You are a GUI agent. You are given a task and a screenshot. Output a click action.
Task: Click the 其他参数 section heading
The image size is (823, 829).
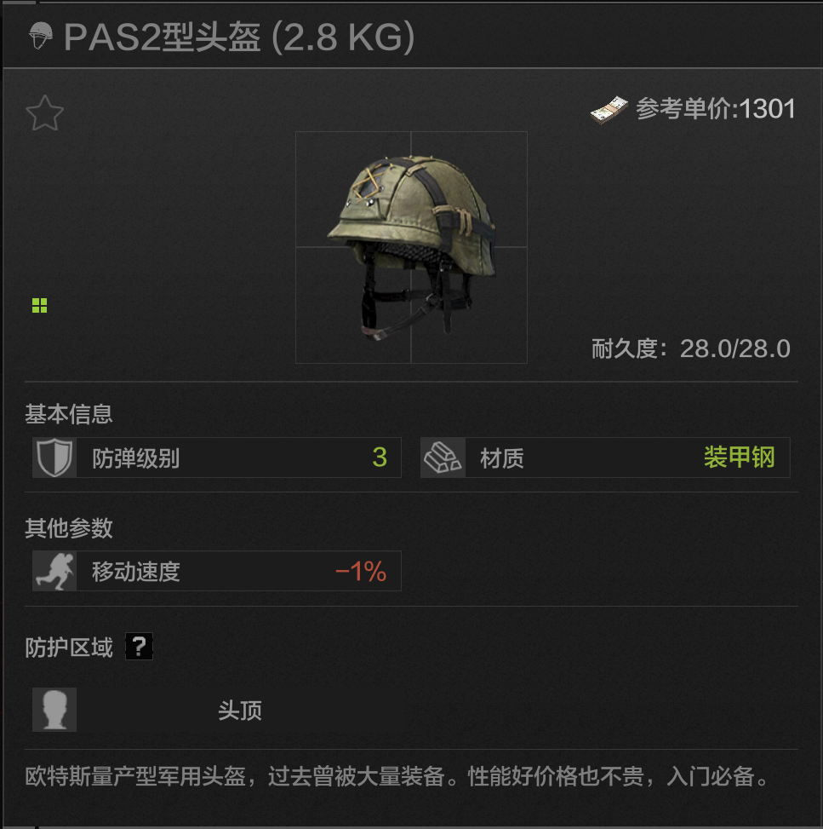[69, 527]
